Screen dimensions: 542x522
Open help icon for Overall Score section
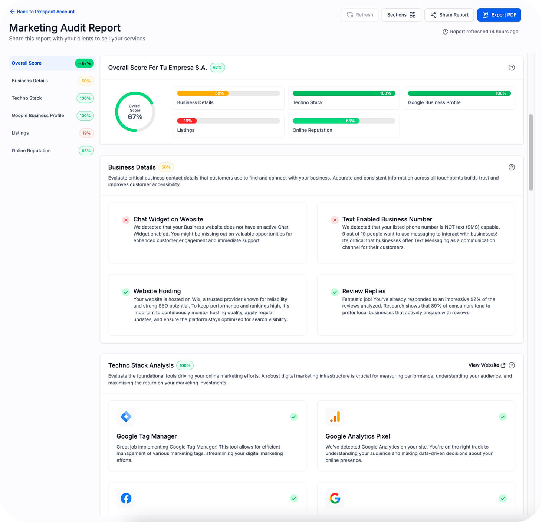pos(512,68)
